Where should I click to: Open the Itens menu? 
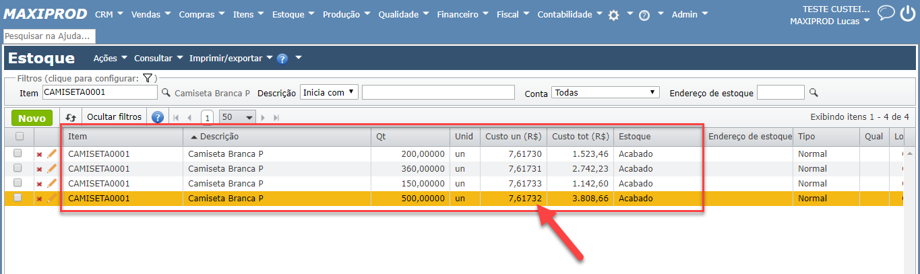[x=249, y=14]
